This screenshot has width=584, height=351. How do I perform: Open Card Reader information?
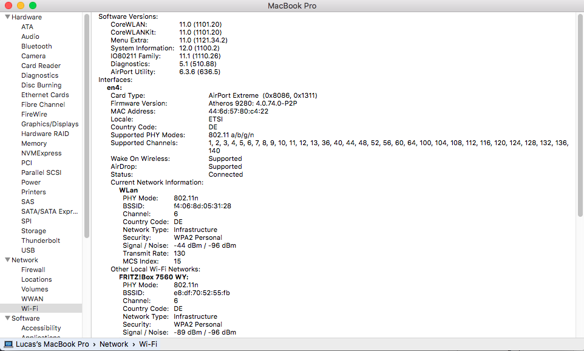click(x=41, y=66)
